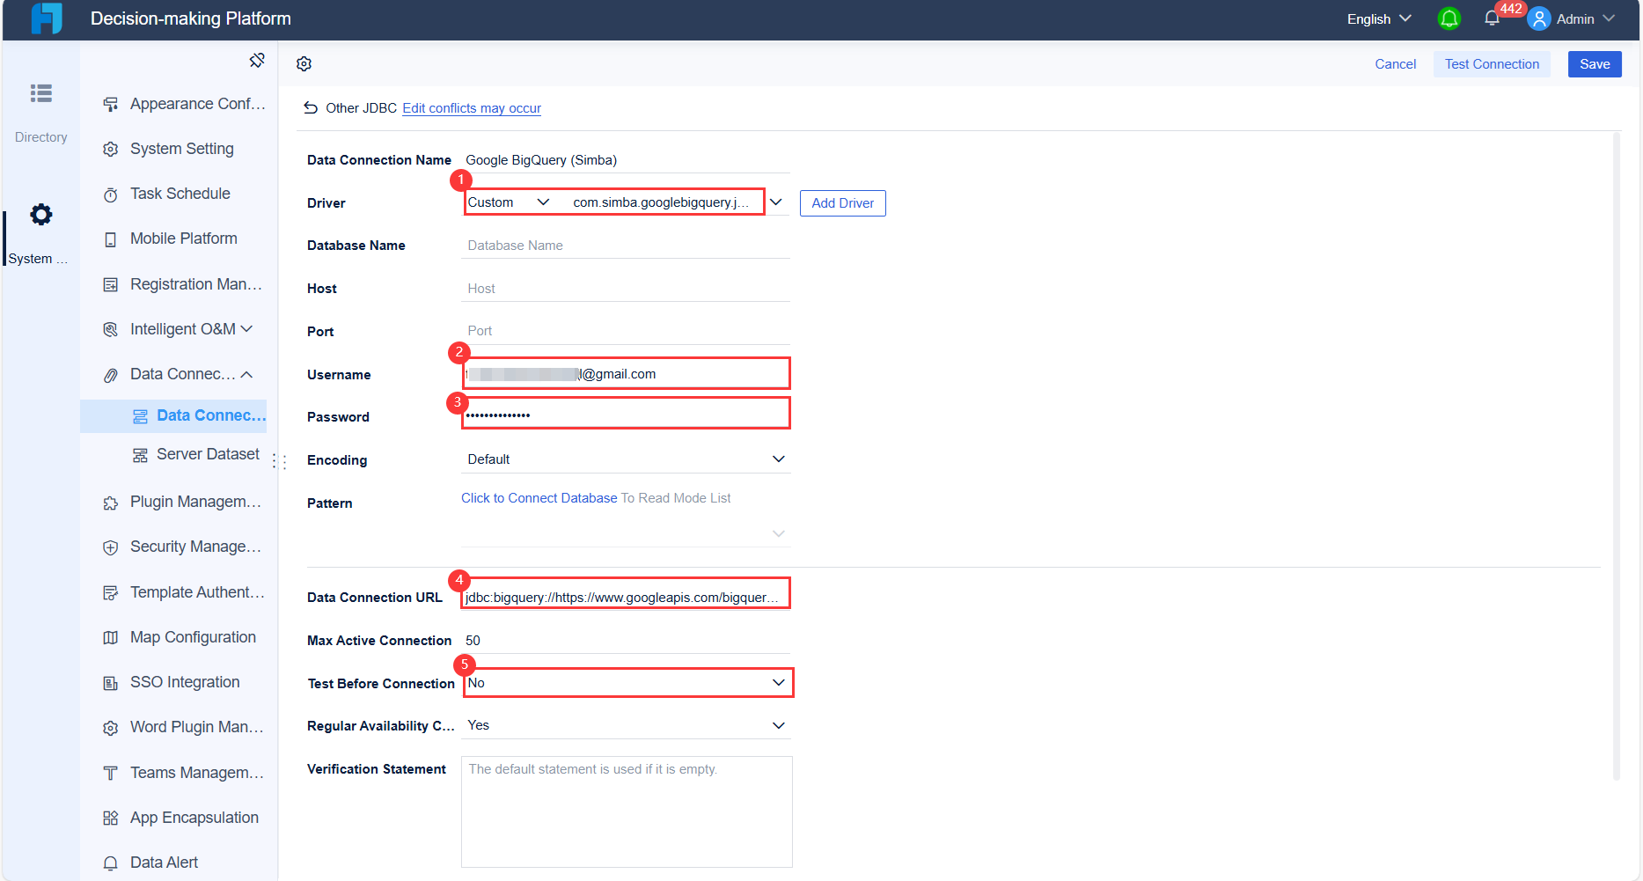Click the Mobile Platform phone icon
Viewport: 1643px width, 881px height.
point(110,239)
